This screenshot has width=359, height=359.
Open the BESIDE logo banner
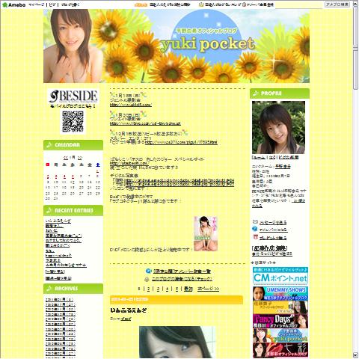[73, 96]
